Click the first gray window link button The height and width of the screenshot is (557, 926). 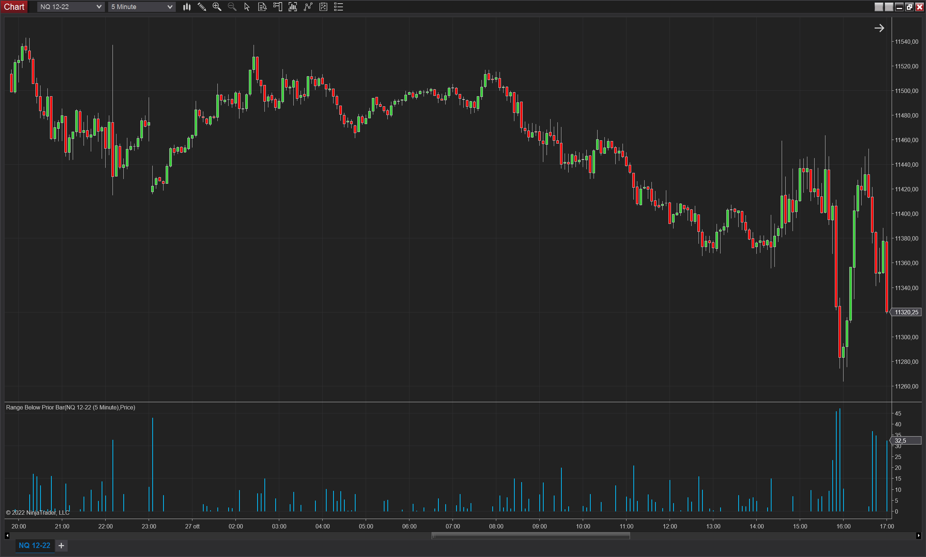[879, 7]
